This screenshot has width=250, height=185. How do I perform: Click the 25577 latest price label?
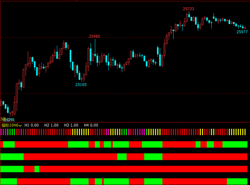tap(242, 32)
